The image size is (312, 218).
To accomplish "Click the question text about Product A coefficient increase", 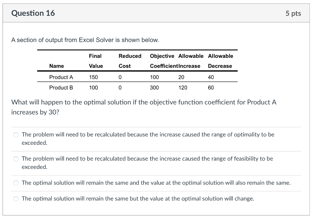I will coord(144,107).
